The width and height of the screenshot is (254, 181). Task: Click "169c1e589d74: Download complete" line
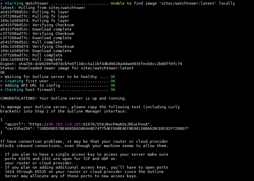pos(36,51)
